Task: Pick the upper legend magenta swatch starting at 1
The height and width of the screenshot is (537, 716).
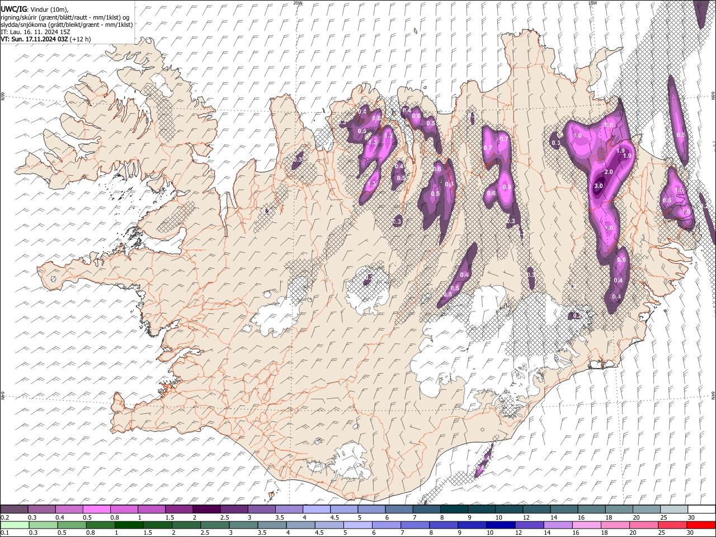Action: (151, 510)
